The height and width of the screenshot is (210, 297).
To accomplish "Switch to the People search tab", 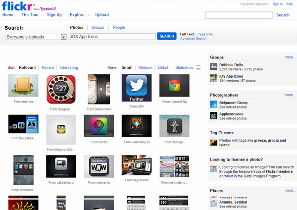I will pos(119,27).
